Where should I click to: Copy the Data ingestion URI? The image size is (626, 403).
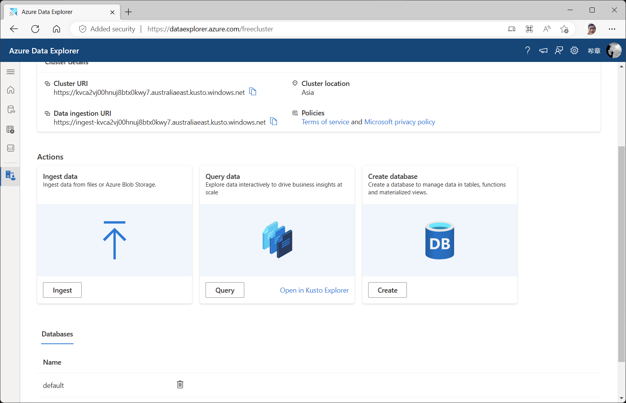pos(274,122)
